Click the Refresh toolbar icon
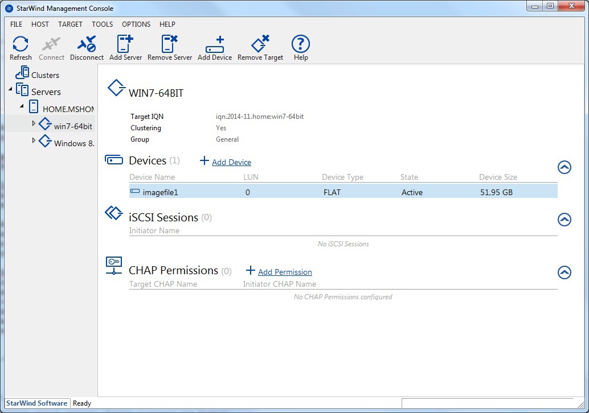Image resolution: width=589 pixels, height=413 pixels. 21,44
